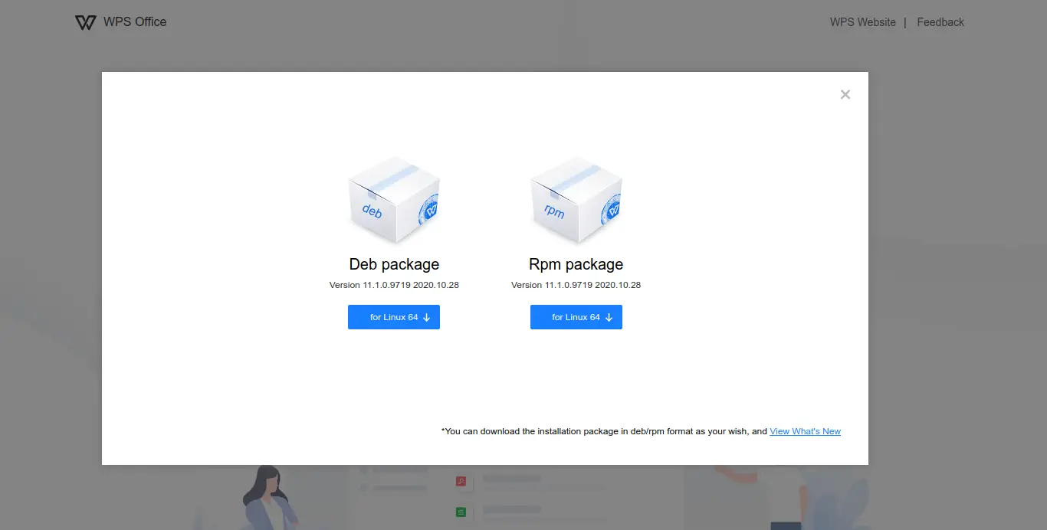Open the WPS Website link
The height and width of the screenshot is (530, 1047).
click(863, 22)
